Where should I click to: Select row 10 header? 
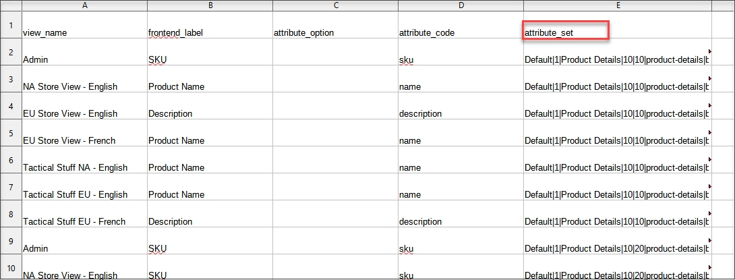(11, 267)
